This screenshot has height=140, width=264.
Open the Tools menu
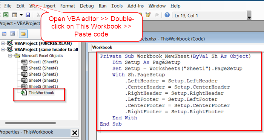(117, 6)
